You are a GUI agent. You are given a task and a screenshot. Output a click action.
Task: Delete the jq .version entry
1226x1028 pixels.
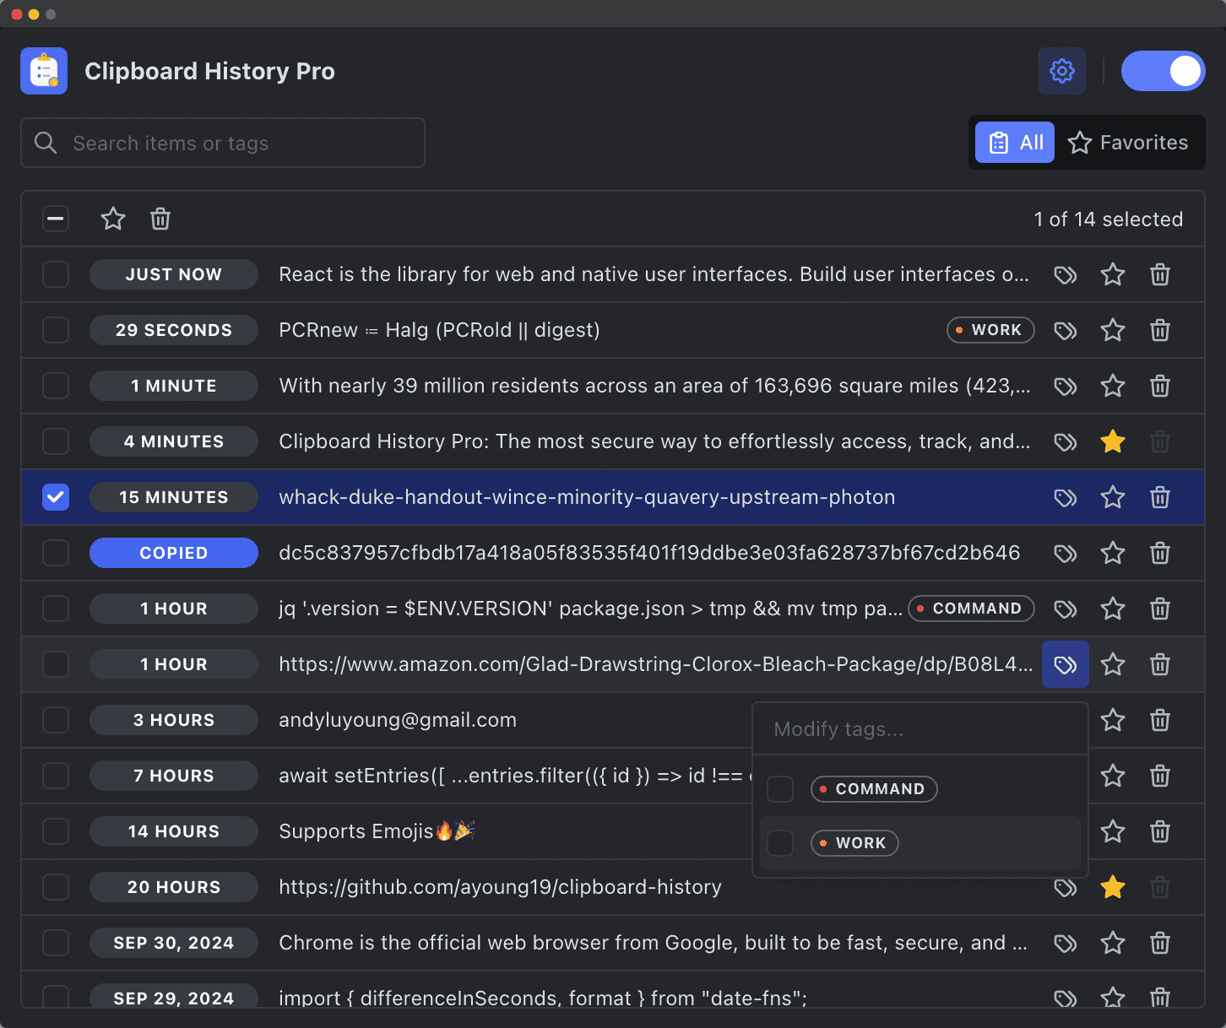point(1160,609)
